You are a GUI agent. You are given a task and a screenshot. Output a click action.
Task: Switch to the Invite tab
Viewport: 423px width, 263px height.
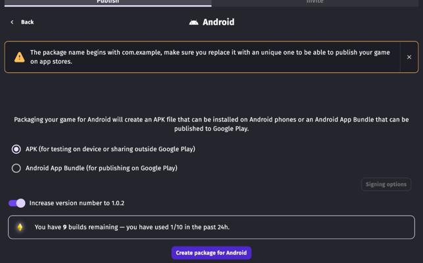click(314, 2)
